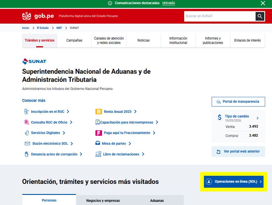Click the envelope icon for Buzón electrónico SOL
This screenshot has height=205, width=272.
[x=27, y=143]
